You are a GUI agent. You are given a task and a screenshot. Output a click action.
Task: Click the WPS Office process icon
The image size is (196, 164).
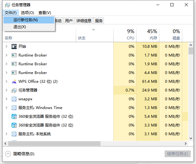pyautogui.click(x=14, y=82)
